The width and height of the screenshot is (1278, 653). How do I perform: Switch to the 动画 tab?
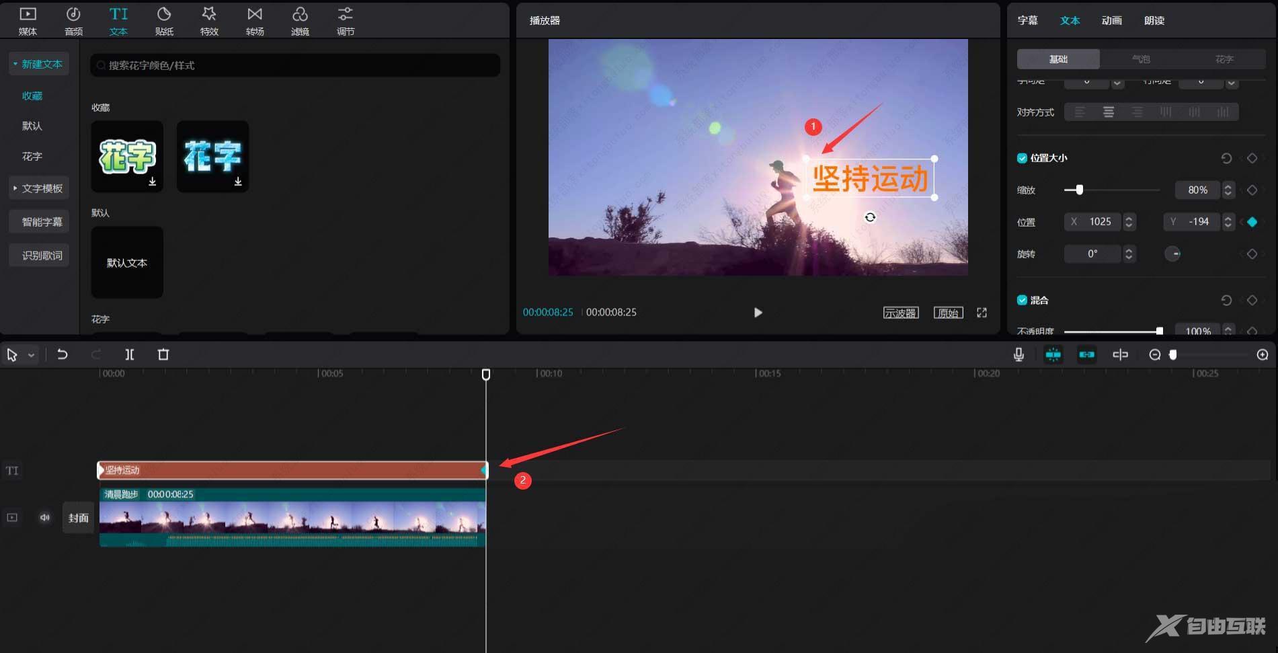click(x=1111, y=20)
